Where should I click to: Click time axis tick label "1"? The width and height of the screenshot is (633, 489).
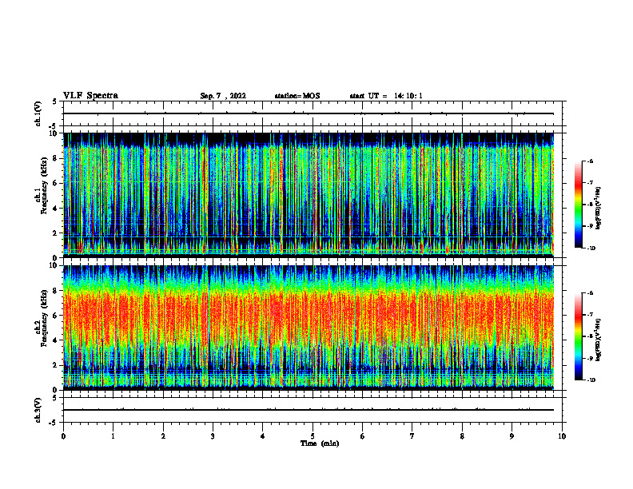coord(113,436)
